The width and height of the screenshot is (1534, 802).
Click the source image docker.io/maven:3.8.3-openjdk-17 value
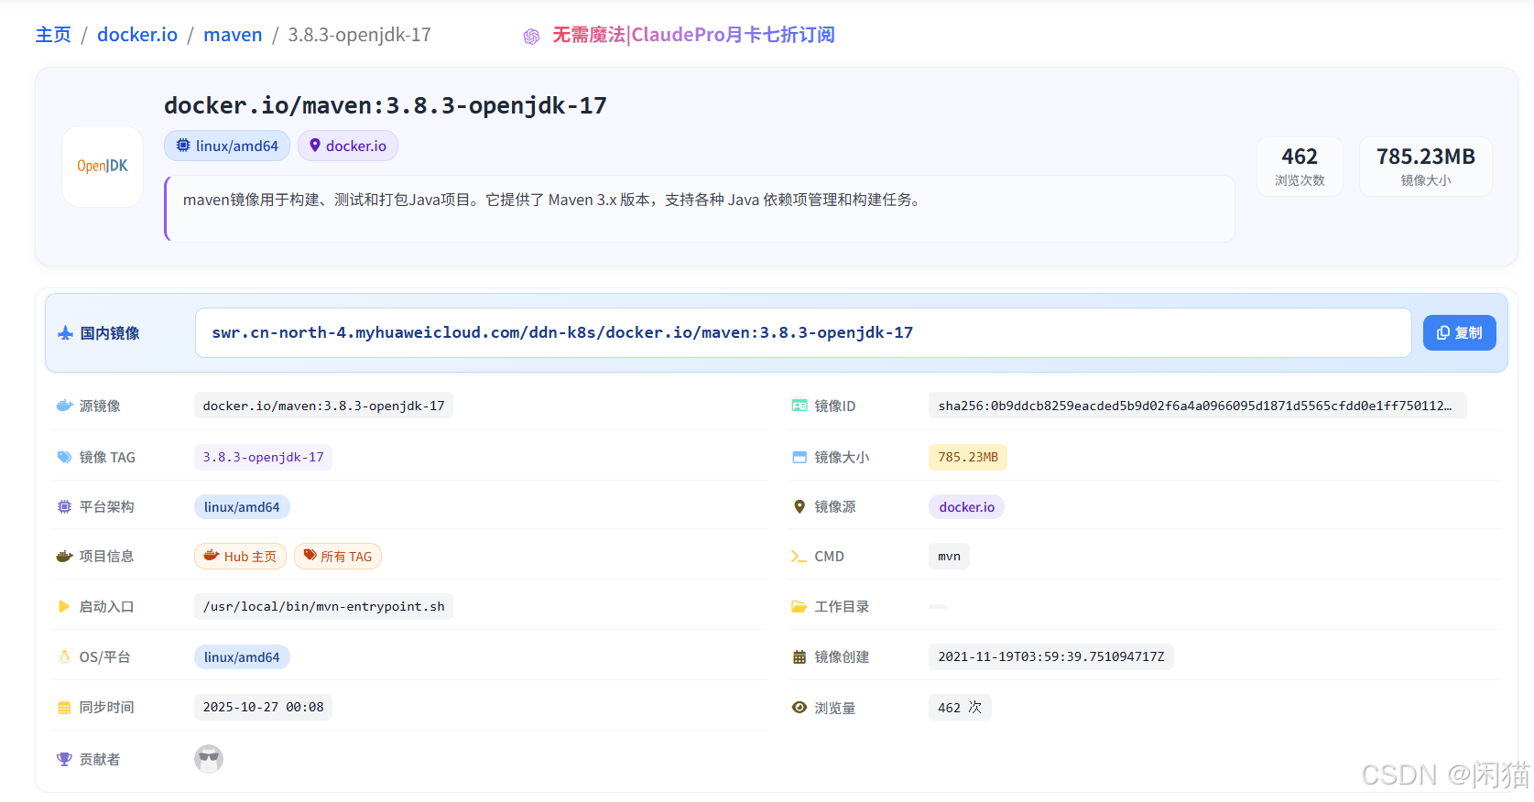pyautogui.click(x=323, y=406)
